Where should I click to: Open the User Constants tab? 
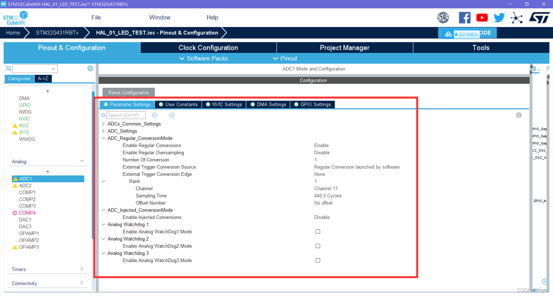[178, 105]
